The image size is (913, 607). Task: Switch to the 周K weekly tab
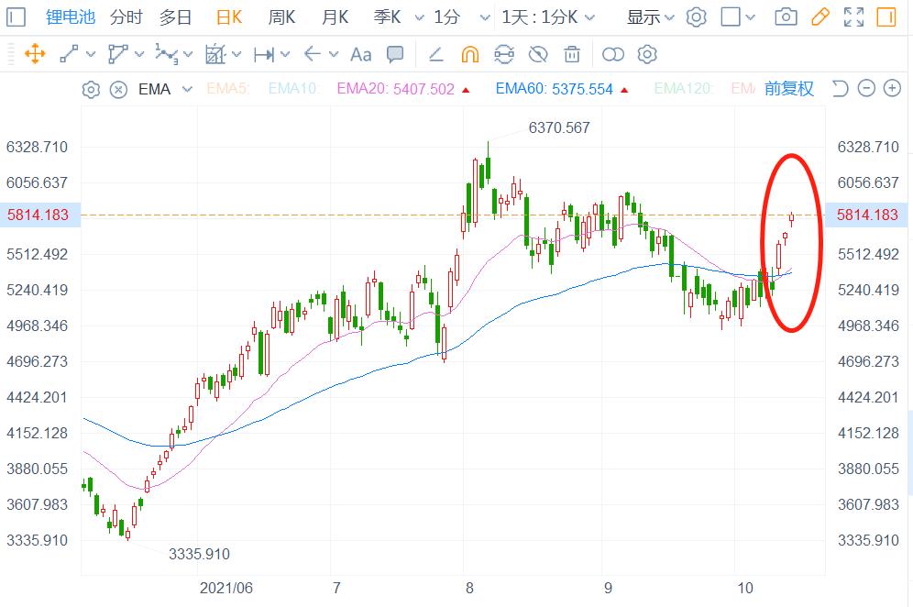pyautogui.click(x=281, y=17)
